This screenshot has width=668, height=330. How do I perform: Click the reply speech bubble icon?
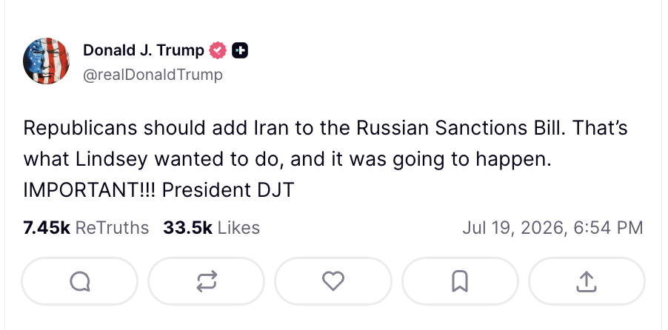click(x=80, y=281)
